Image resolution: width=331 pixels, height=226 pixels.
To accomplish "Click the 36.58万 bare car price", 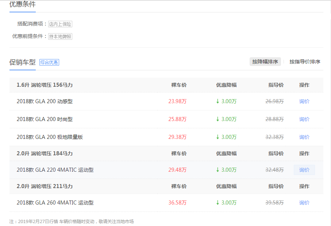I will pos(177,203).
